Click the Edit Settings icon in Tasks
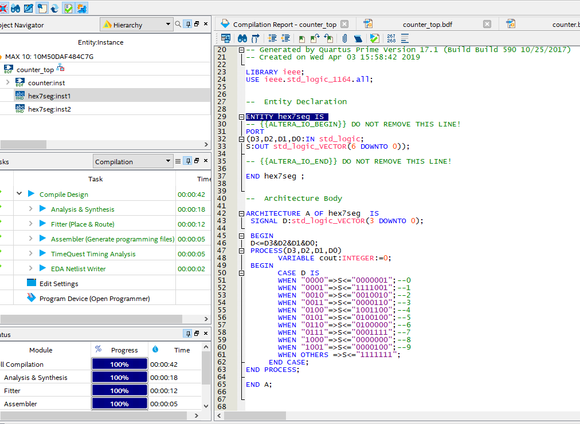Image resolution: width=580 pixels, height=424 pixels. click(32, 283)
